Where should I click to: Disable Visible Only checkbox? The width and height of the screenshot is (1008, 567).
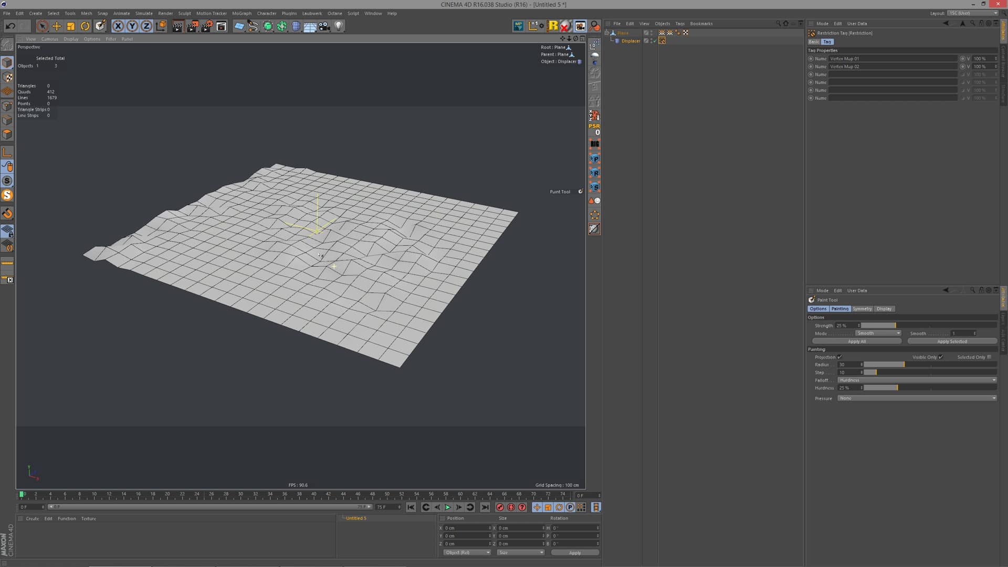click(x=941, y=356)
